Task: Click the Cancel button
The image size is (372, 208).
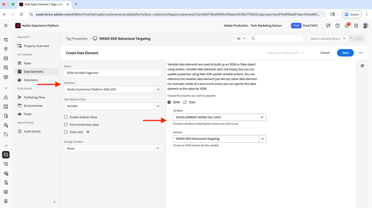Action: (x=325, y=53)
